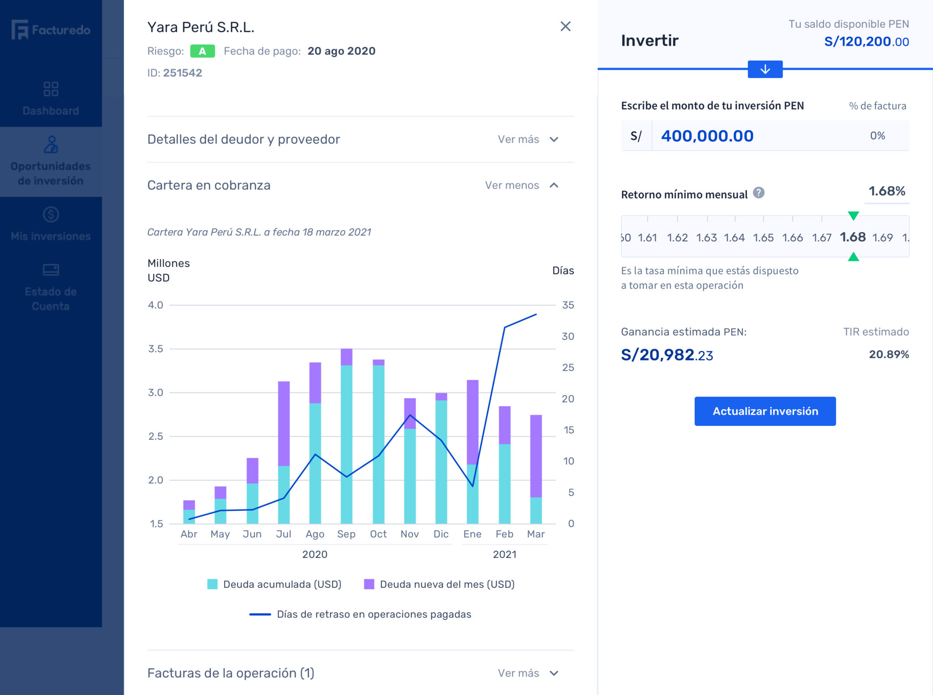
Task: Select 1.62 on the return slider
Action: click(x=677, y=237)
